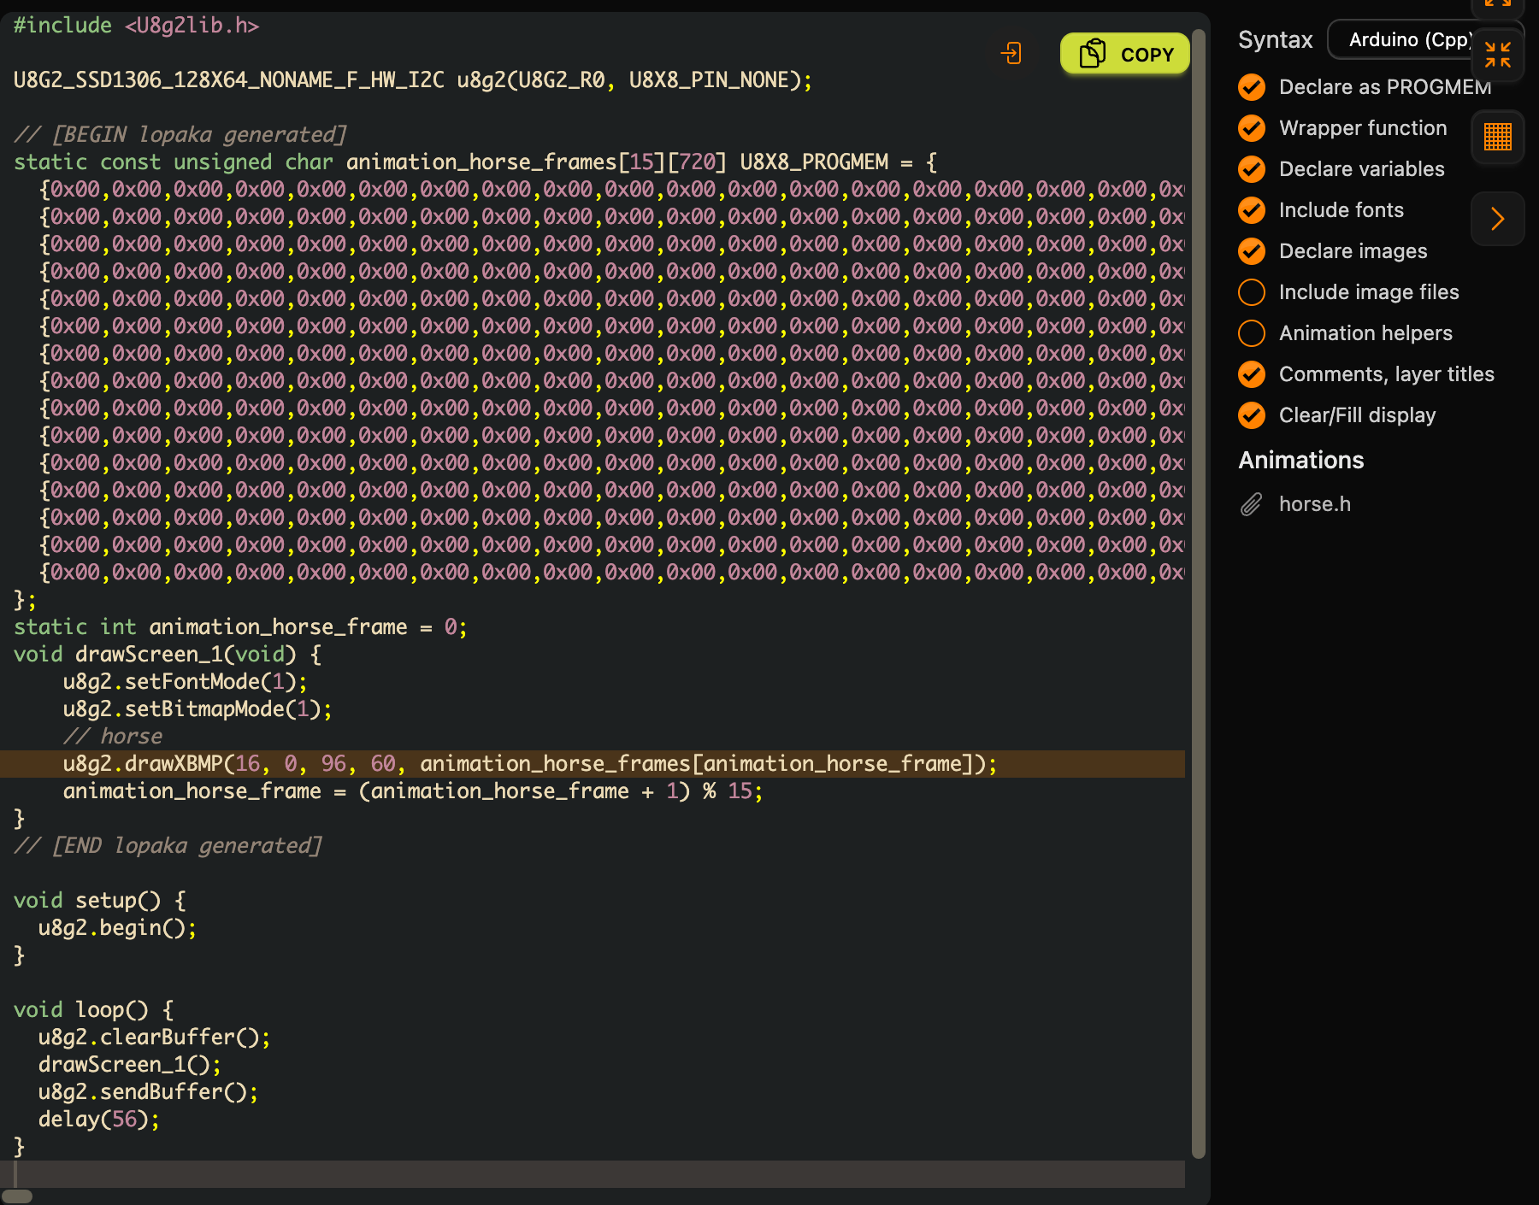Click the '// [BEGIN lopaka generated]' comment
Screen dimensions: 1539x1205
[x=180, y=135]
